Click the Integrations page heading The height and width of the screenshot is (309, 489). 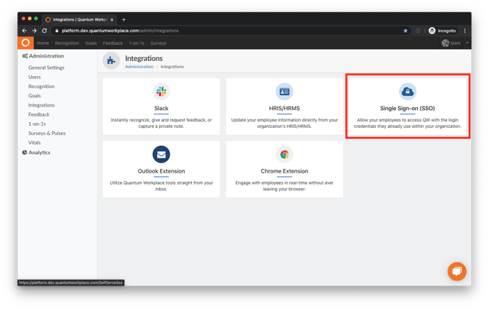coord(144,58)
